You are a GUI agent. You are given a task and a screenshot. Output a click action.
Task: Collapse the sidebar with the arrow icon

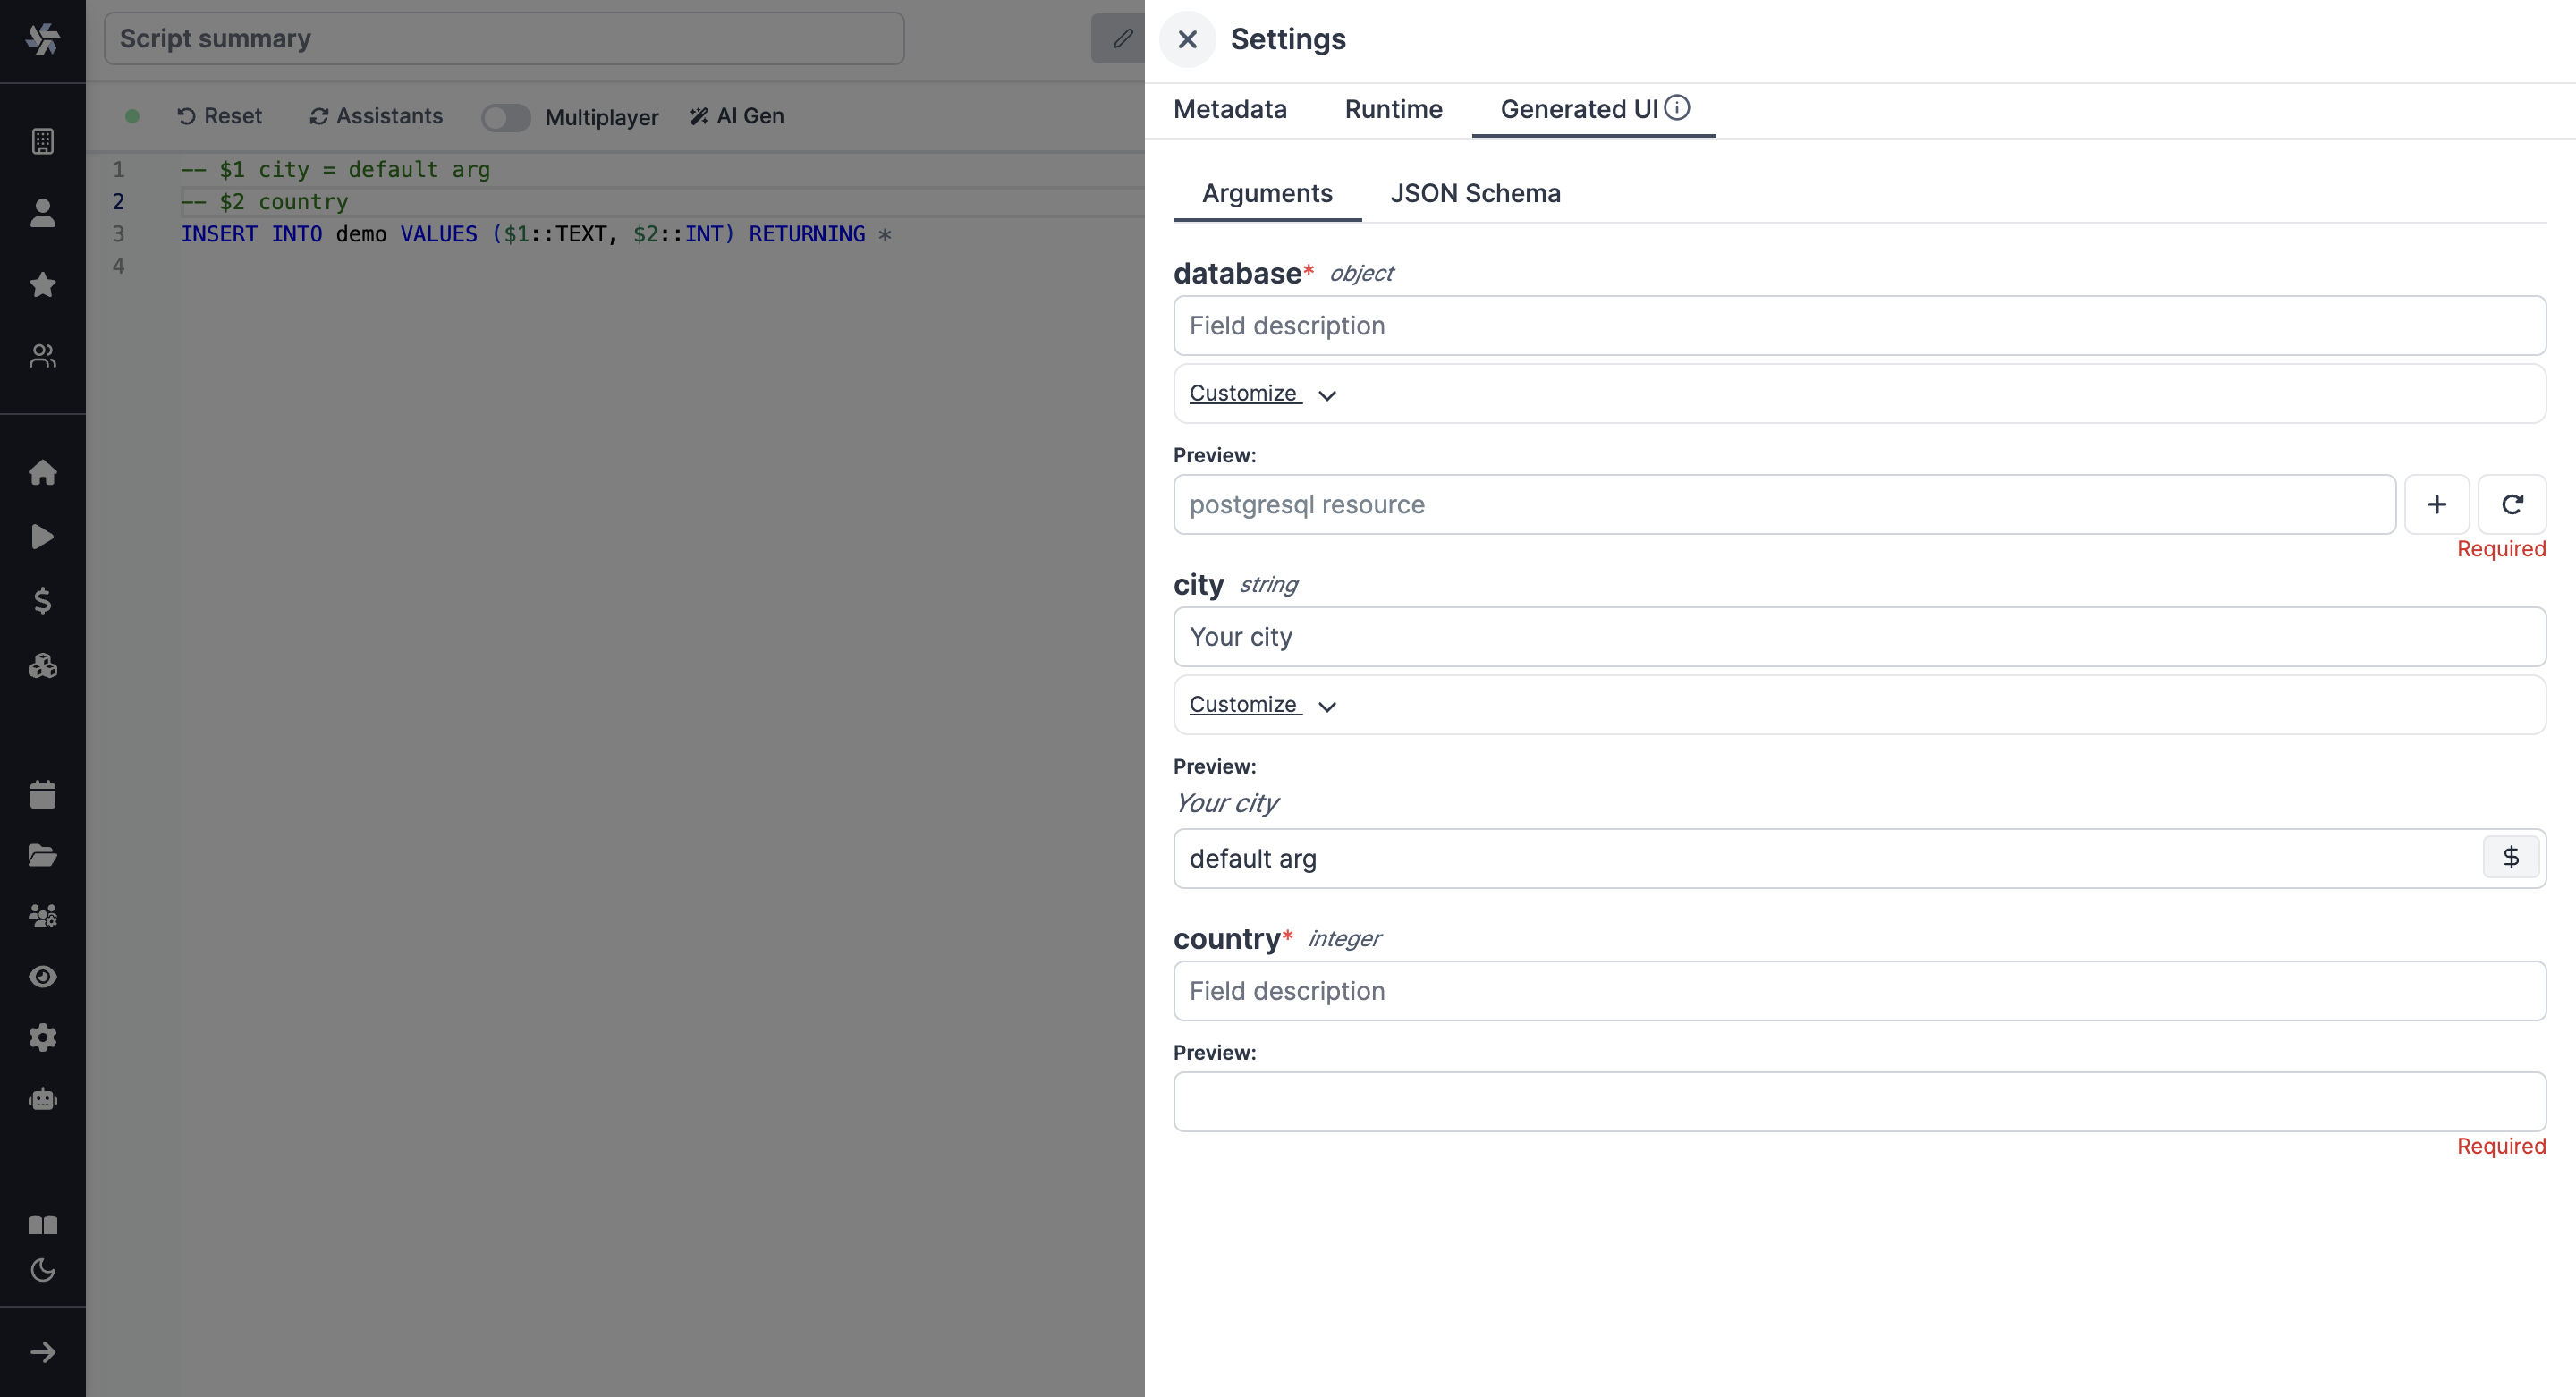coord(43,1351)
